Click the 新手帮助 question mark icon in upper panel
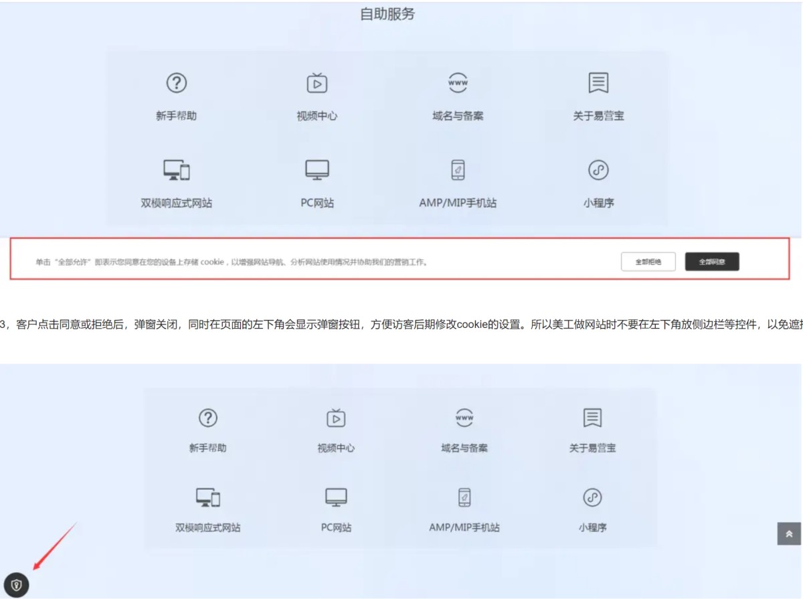Screen dimensions: 803x599 click(x=176, y=83)
